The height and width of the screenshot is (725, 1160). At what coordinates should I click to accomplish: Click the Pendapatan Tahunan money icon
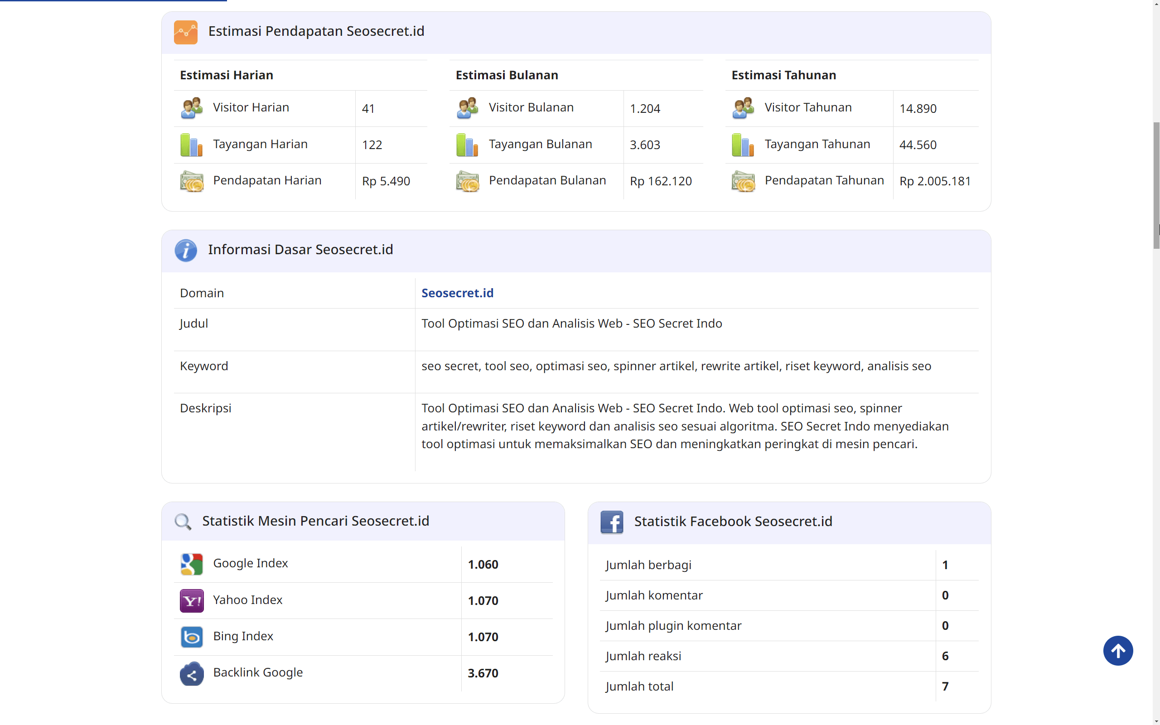click(743, 181)
